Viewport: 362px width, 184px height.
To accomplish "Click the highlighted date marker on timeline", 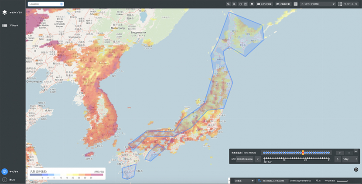I will tap(303, 153).
